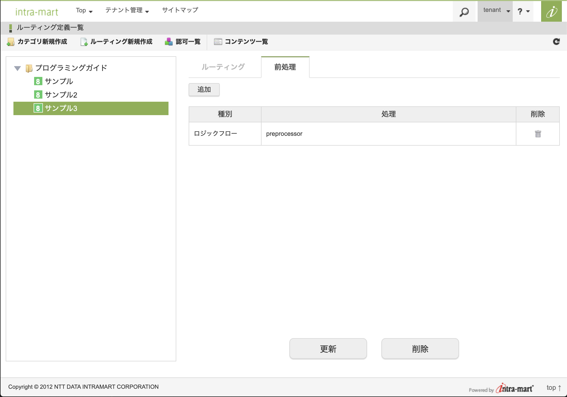Open the tenant user dropdown
Image resolution: width=567 pixels, height=397 pixels.
[x=496, y=11]
